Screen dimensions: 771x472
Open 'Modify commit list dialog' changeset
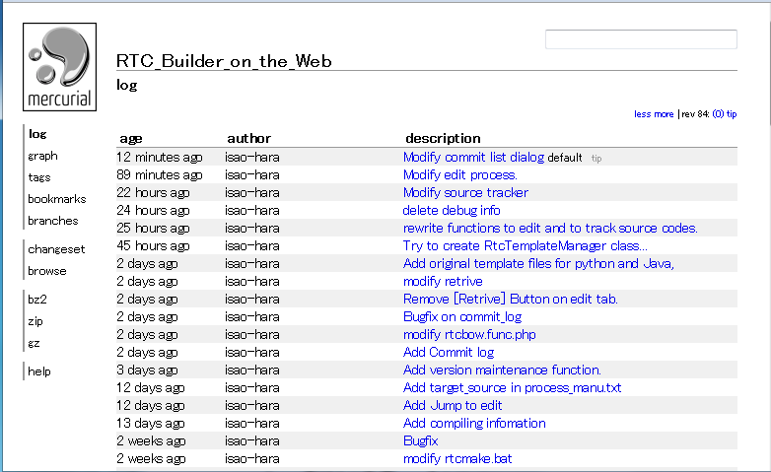pos(473,158)
